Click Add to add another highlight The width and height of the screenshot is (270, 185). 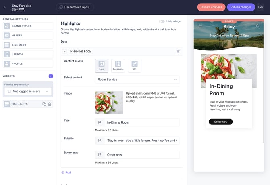click(x=66, y=172)
